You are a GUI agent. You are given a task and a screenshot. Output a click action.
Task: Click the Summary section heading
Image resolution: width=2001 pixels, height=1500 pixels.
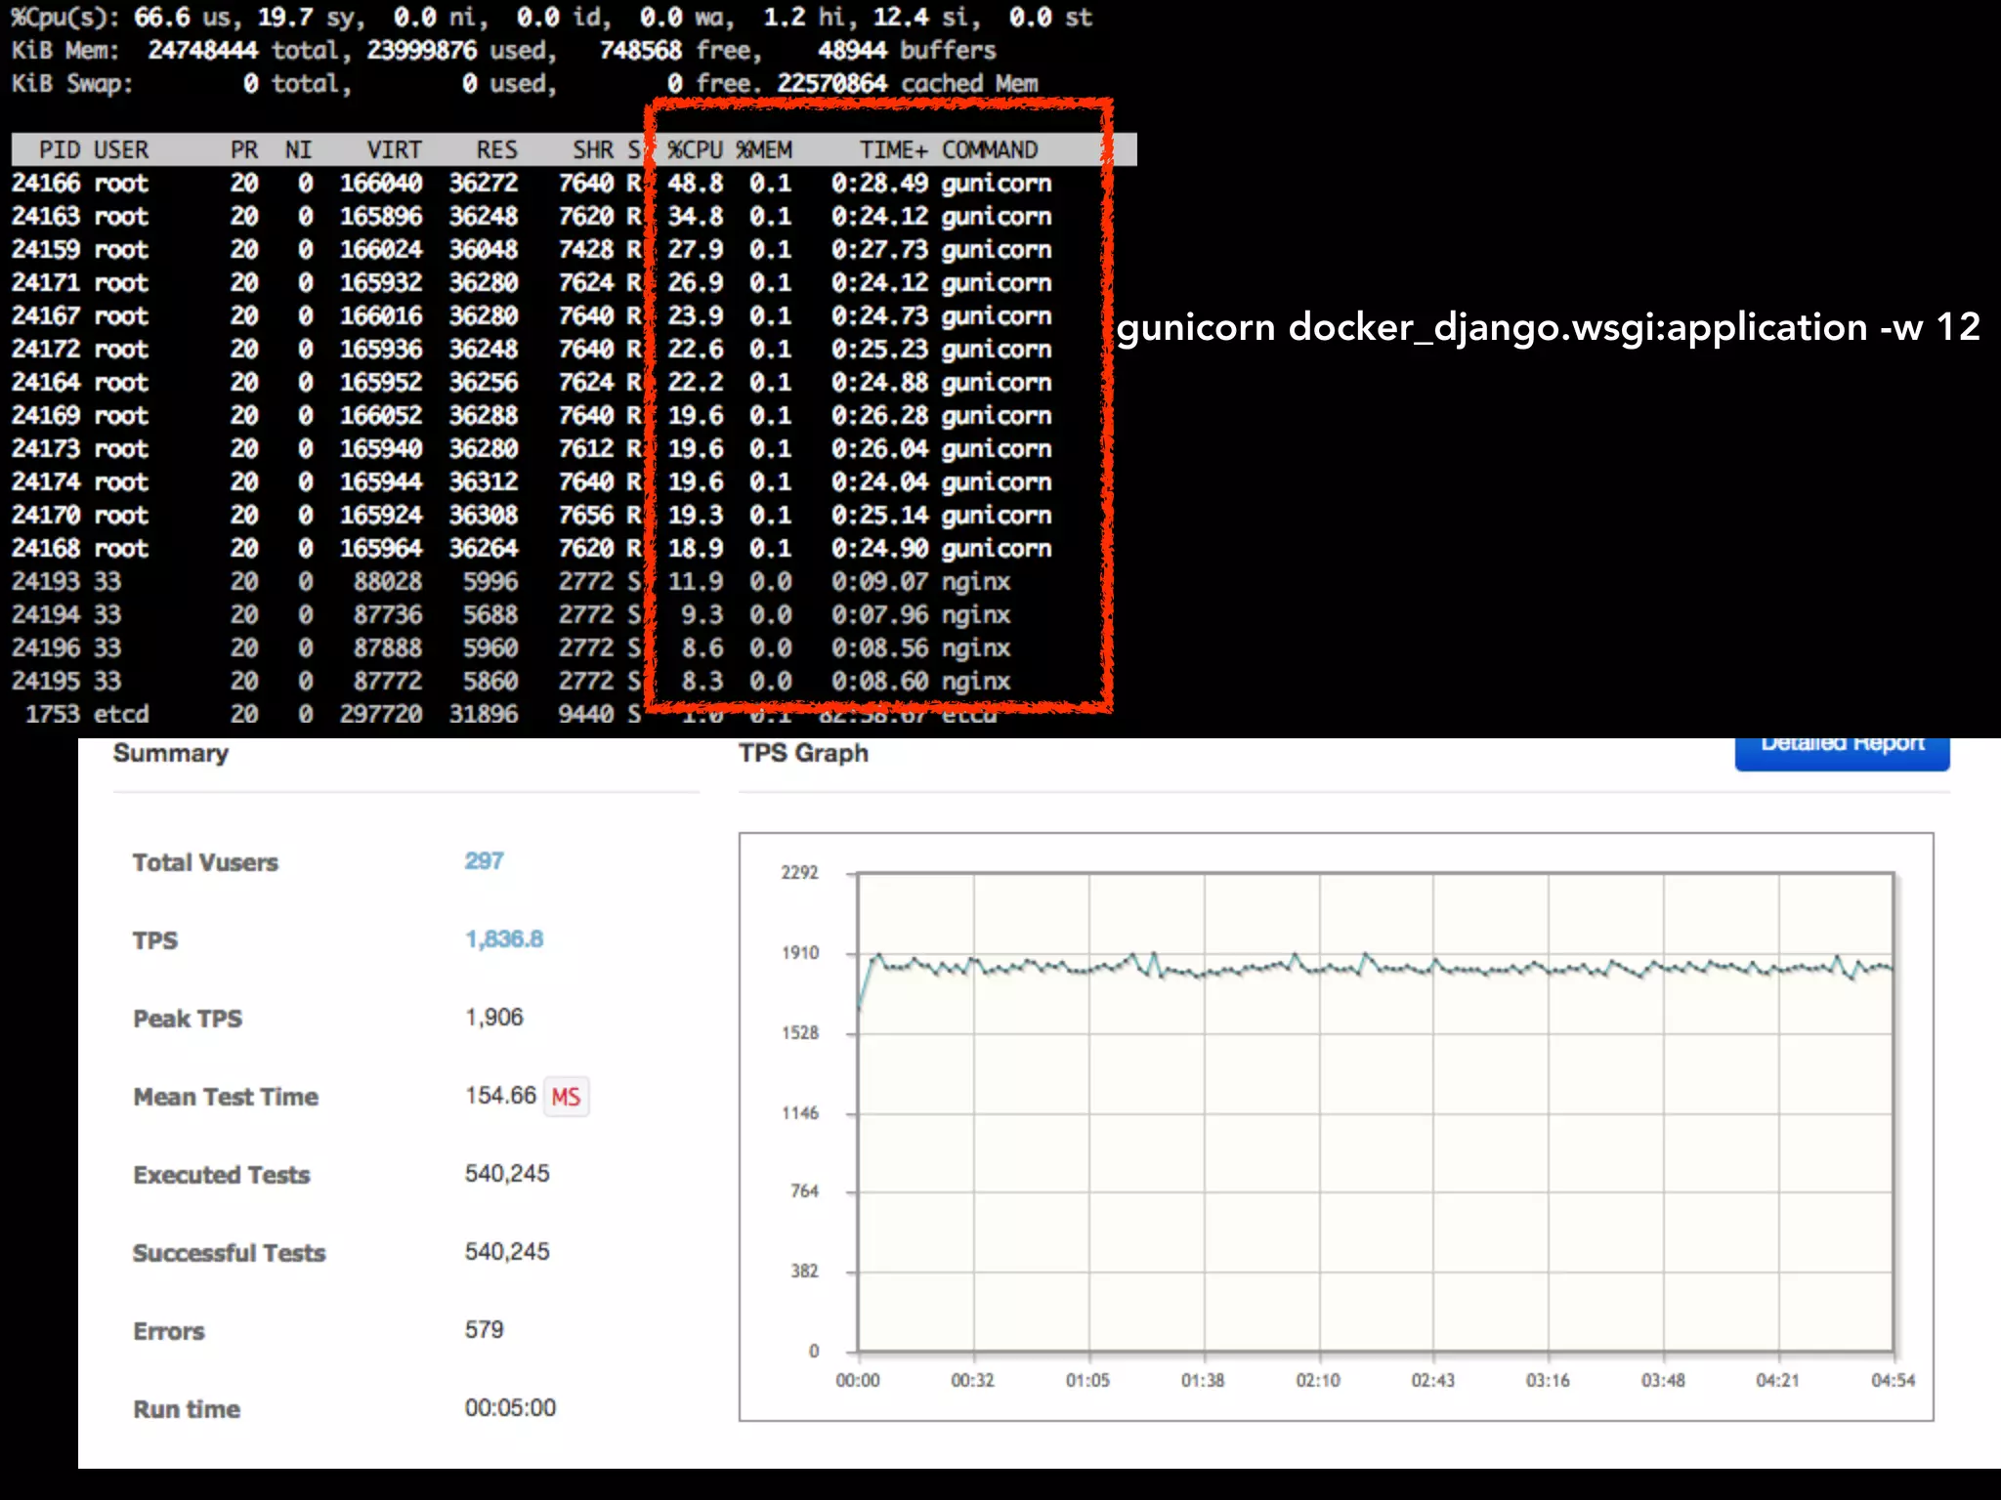pyautogui.click(x=171, y=754)
